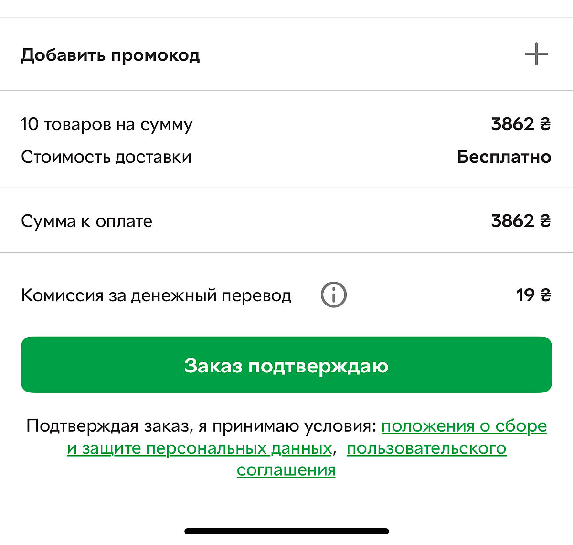Image resolution: width=573 pixels, height=545 pixels.
Task: Expand the Добавить промокод label
Action: point(110,55)
